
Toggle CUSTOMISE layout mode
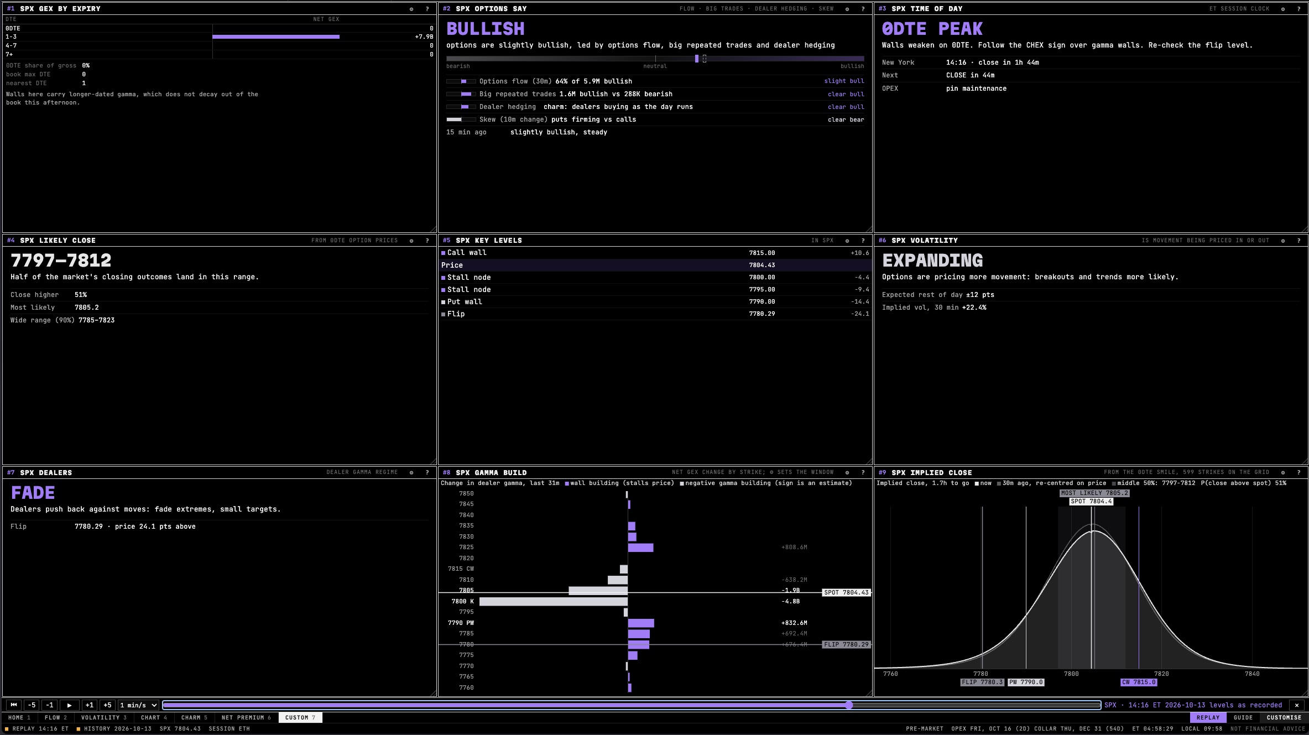(1284, 718)
